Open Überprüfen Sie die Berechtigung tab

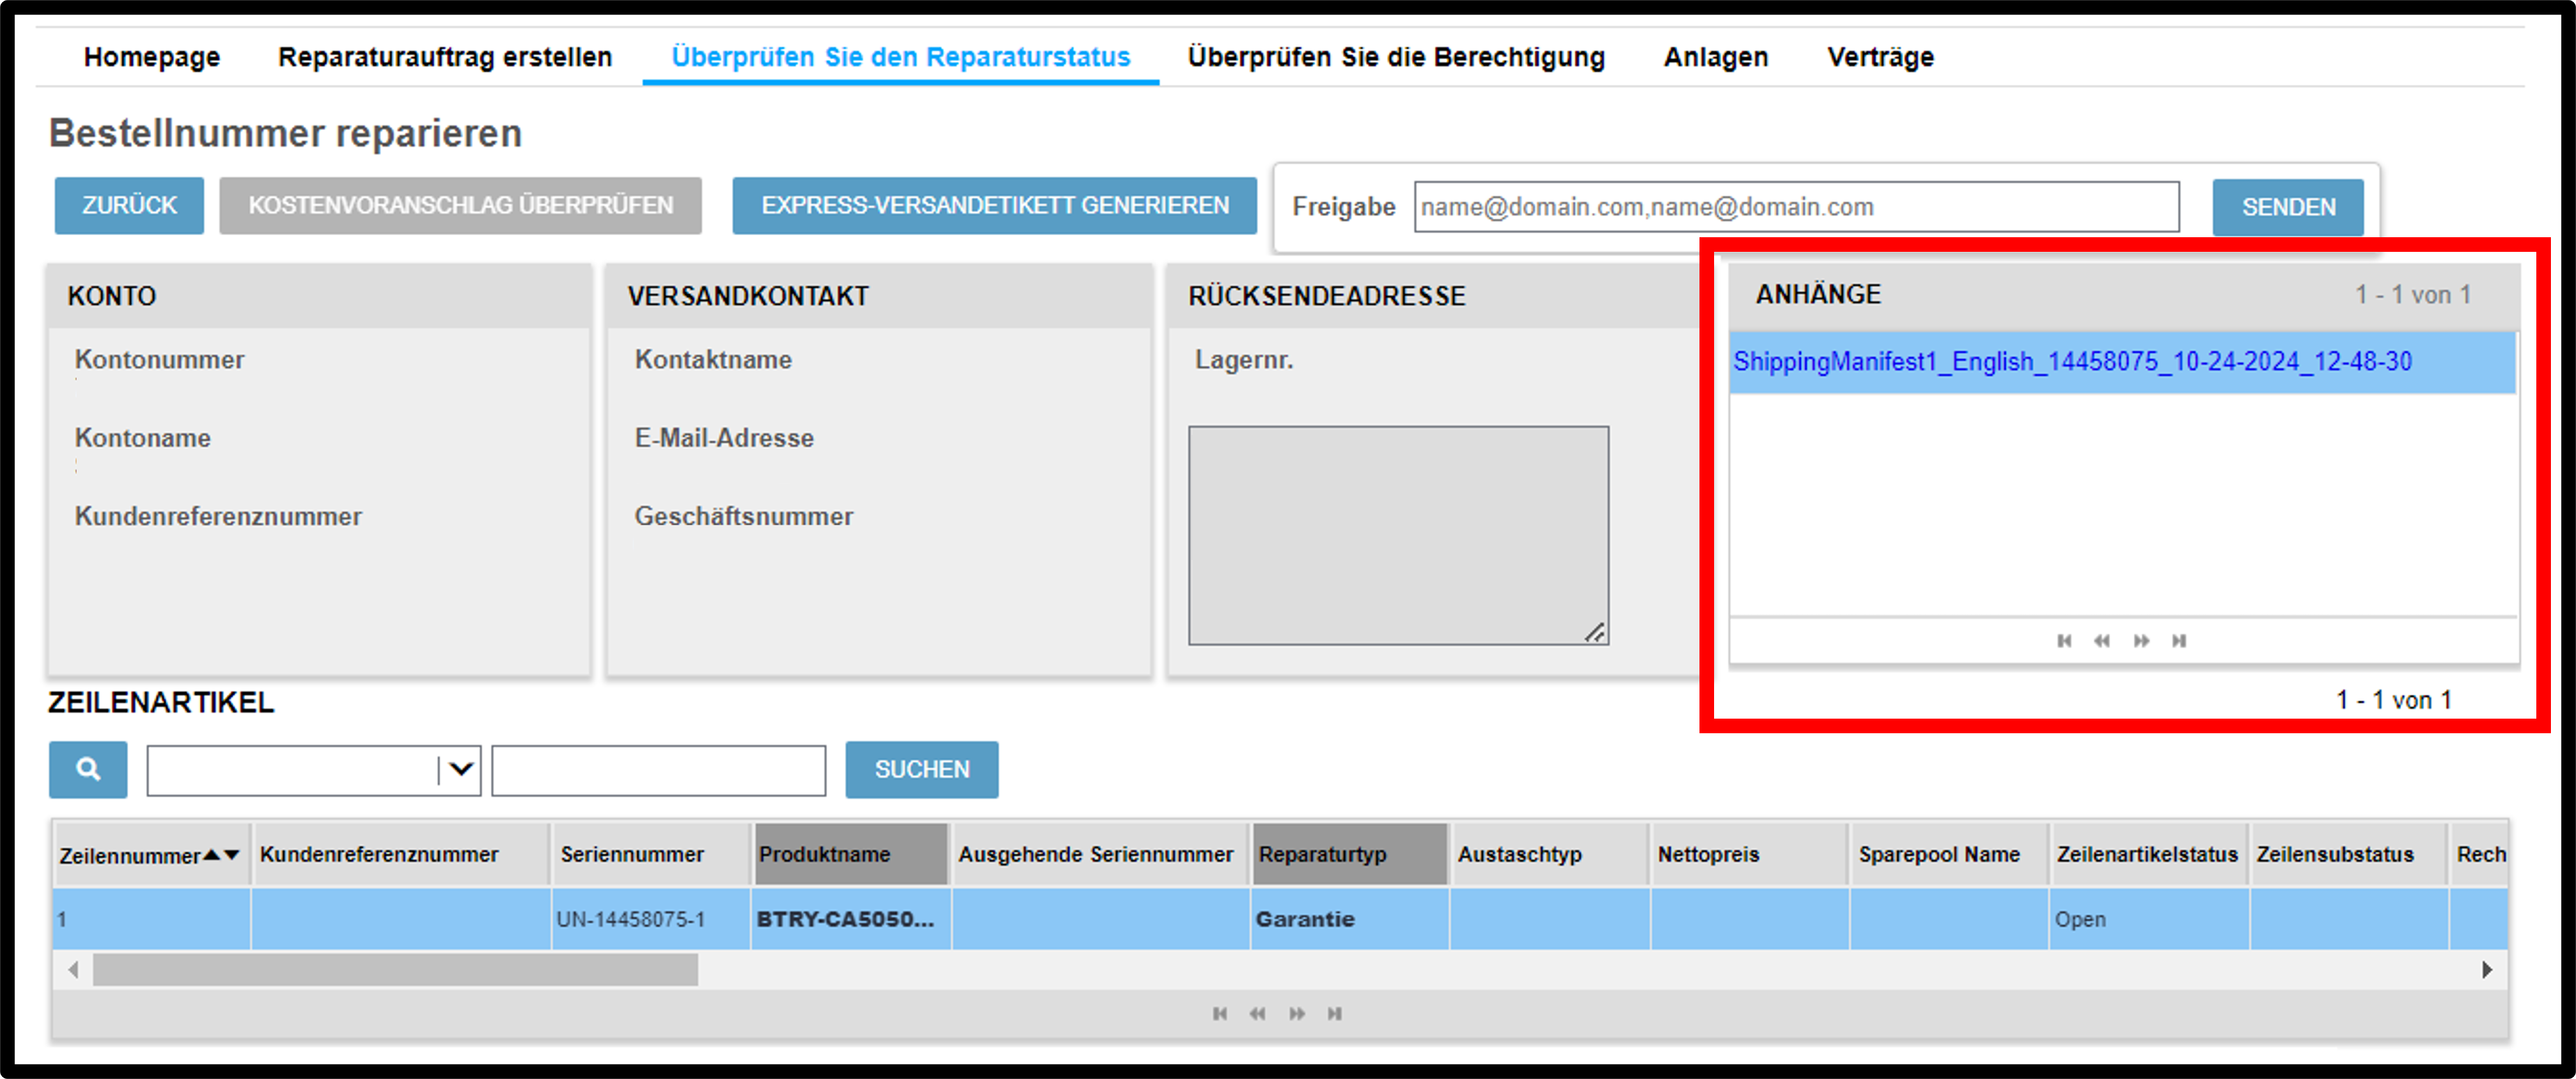point(1396,57)
